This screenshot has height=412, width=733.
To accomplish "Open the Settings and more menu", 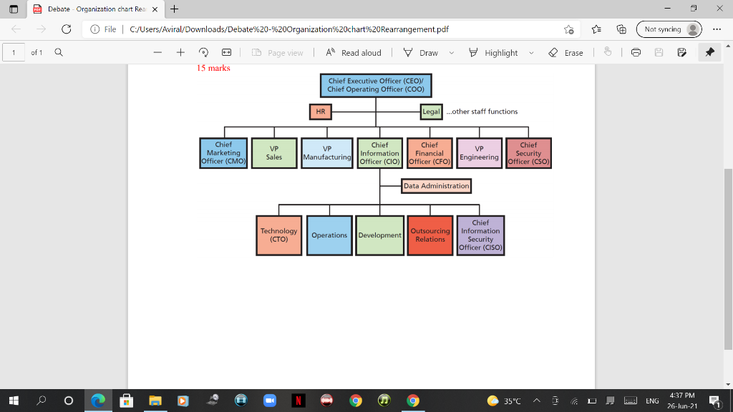I will click(717, 29).
